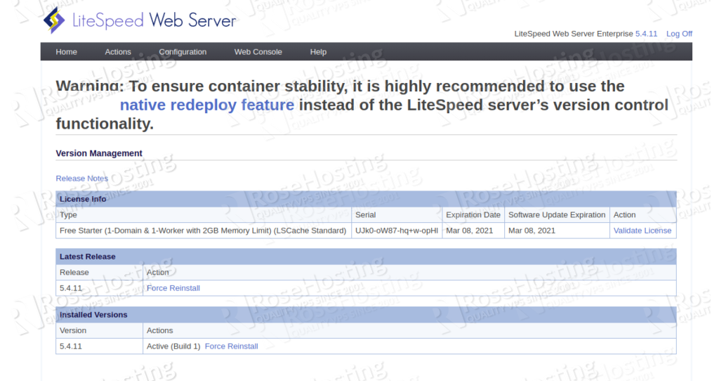Select Software Update Expiration value Mar 08, 2021
719x381 pixels.
tap(532, 231)
